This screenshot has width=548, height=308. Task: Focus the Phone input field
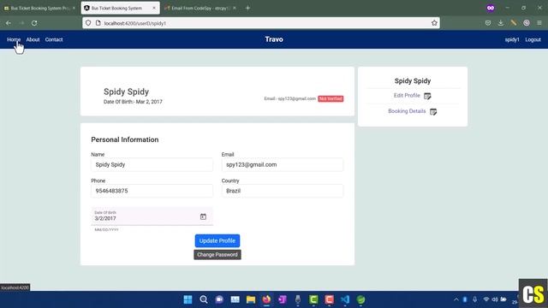tap(152, 191)
